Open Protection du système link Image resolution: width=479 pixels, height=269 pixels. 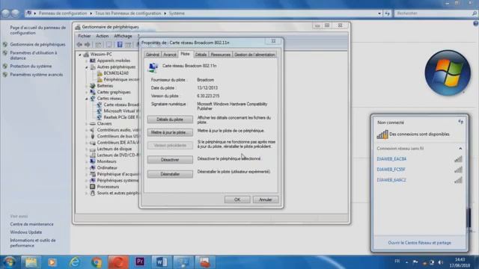(31, 67)
